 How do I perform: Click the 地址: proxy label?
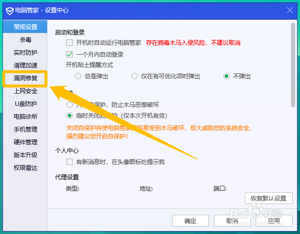click(146, 189)
